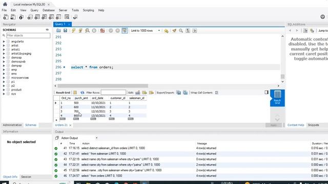The width and height of the screenshot is (328, 184).
Task: Run Explain plan magnifier-lightning icon
Action: (87, 31)
